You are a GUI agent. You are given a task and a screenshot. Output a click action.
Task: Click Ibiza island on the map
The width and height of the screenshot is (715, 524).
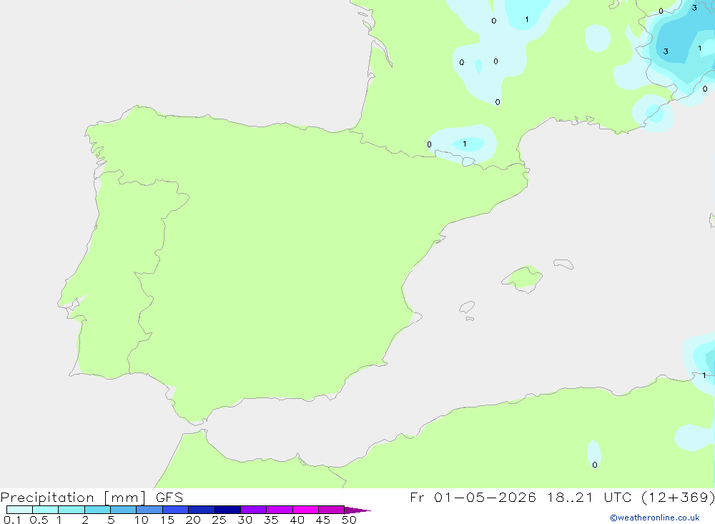click(x=467, y=307)
